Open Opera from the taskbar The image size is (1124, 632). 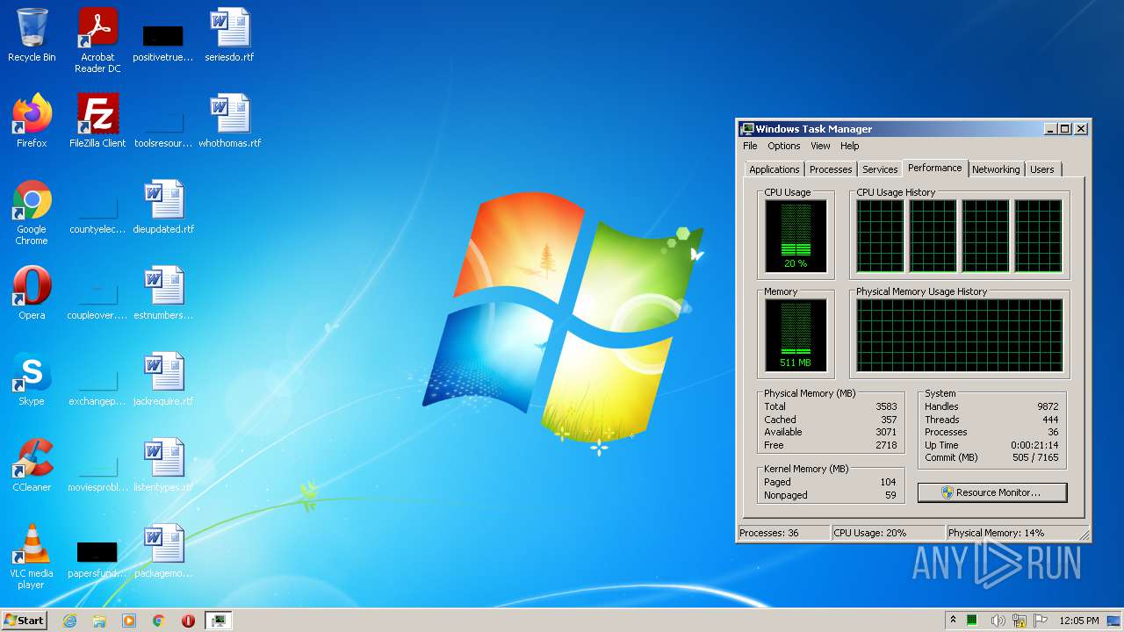coord(188,621)
